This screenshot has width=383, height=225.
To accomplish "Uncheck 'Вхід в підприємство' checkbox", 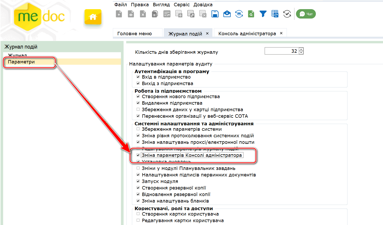I will [x=138, y=77].
